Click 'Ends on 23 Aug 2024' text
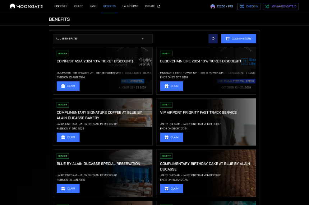Screen dimensions: 309x205 tap(71, 77)
